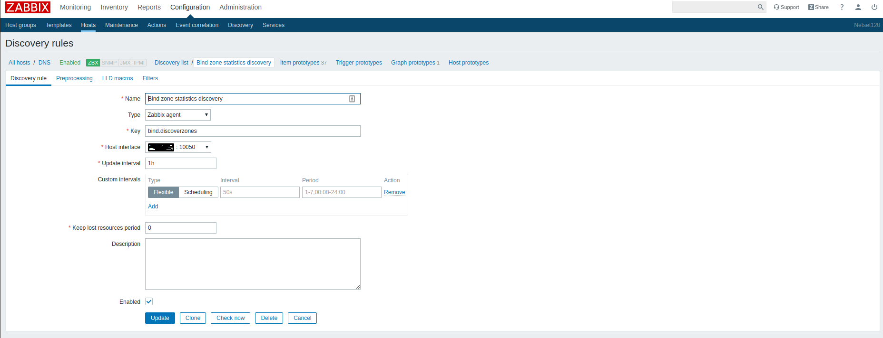883x338 pixels.
Task: Remove the custom interval row
Action: pyautogui.click(x=394, y=192)
